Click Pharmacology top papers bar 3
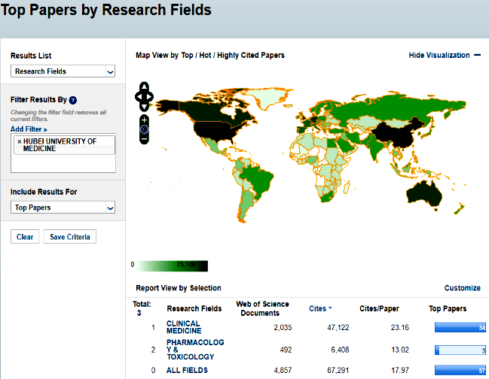Image resolution: width=489 pixels, height=379 pixels. (x=460, y=350)
